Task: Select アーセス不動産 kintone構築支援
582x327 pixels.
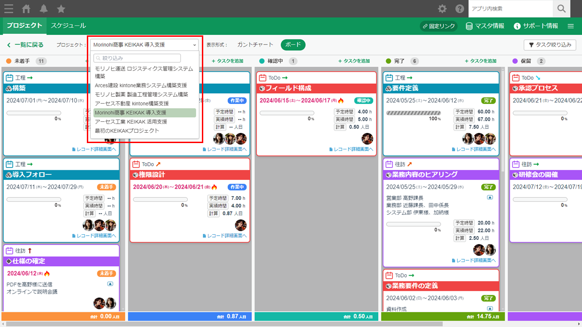Action: coord(145,104)
